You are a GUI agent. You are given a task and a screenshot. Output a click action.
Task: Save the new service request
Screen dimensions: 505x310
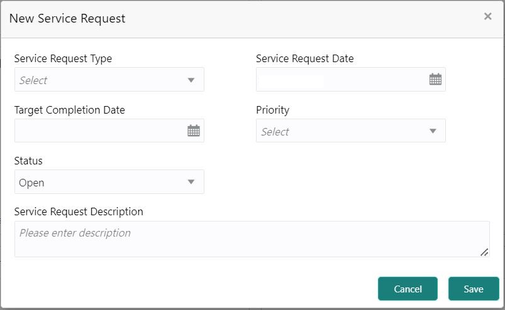tap(473, 289)
